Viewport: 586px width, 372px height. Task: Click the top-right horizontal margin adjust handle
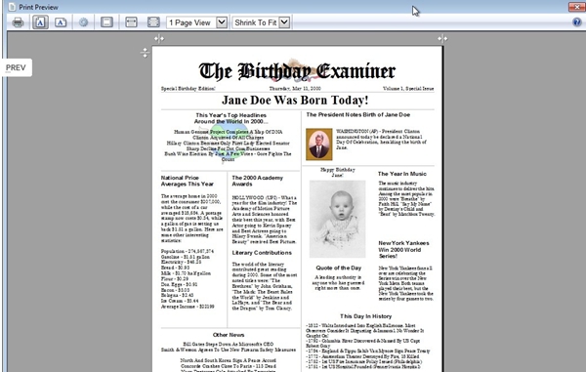(442, 38)
